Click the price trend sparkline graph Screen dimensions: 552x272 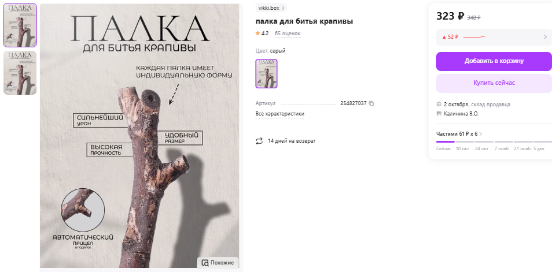[474, 37]
